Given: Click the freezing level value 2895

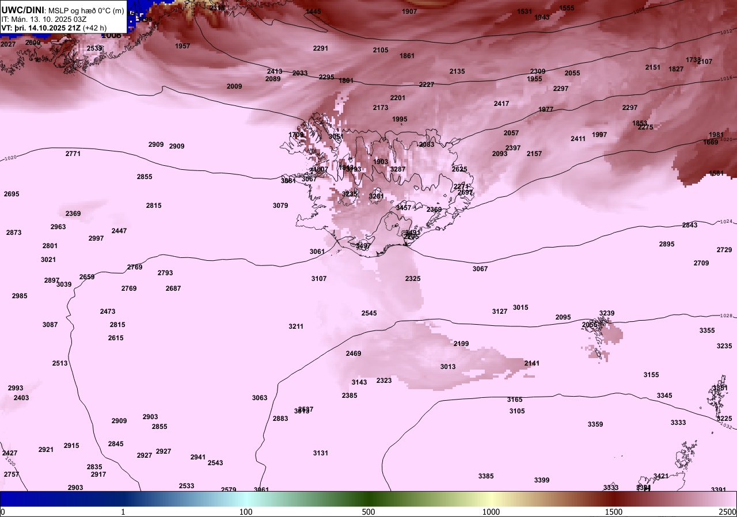Looking at the screenshot, I should (667, 244).
